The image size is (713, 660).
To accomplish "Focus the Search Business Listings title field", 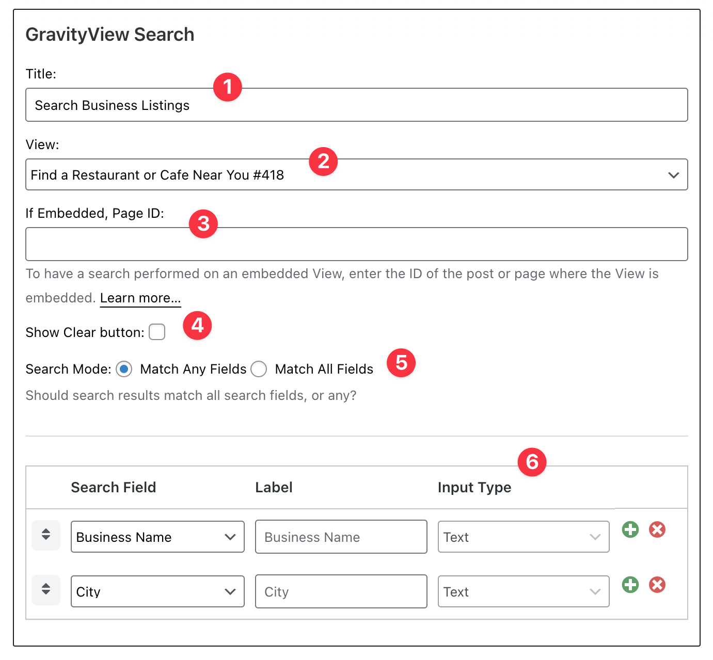I will pos(356,105).
